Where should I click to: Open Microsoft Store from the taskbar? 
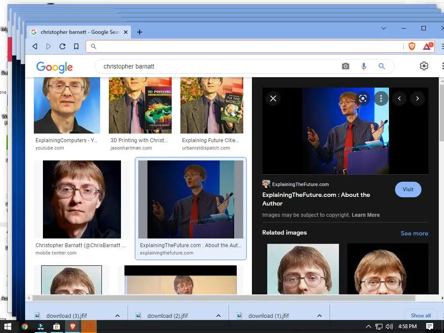57,327
